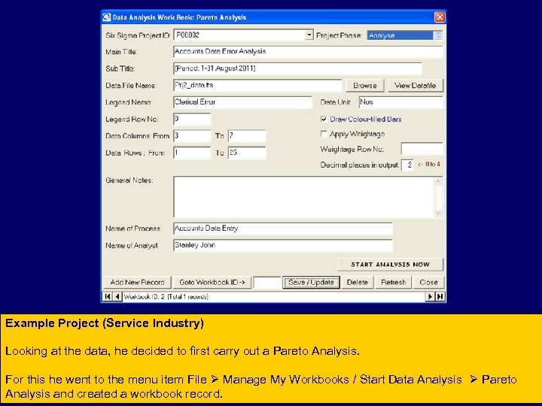Open Project Phase dropdown
542x406 pixels.
437,35
